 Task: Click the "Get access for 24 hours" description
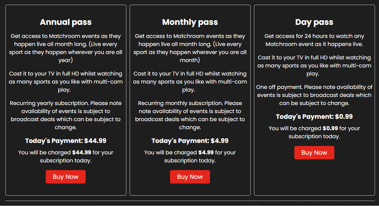[314, 40]
